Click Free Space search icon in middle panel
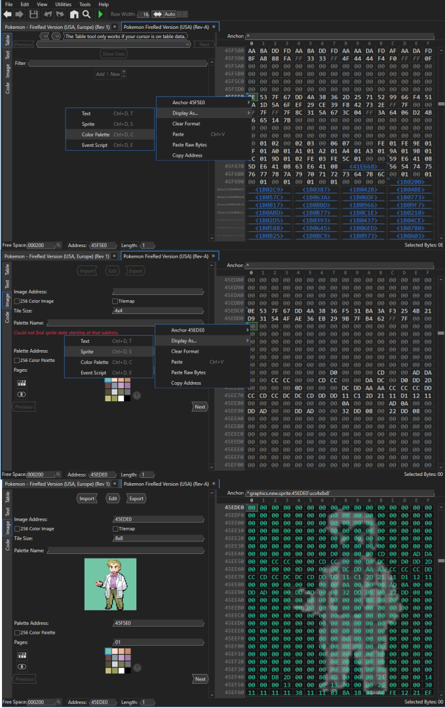Viewport: 445px width, 708px height. click(58, 475)
